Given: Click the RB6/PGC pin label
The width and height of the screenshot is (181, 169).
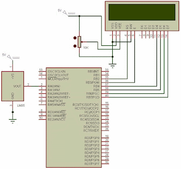Looking at the screenshot, I should (x=93, y=94).
